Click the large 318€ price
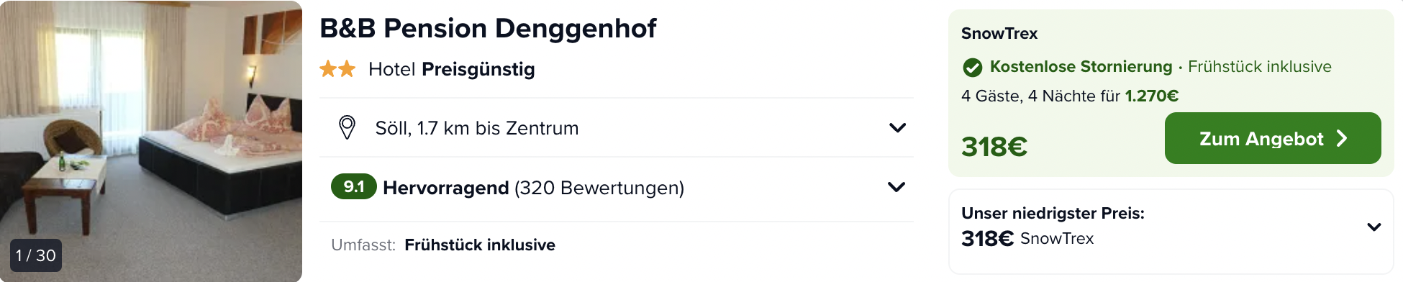Image resolution: width=1403 pixels, height=282 pixels. point(994,147)
